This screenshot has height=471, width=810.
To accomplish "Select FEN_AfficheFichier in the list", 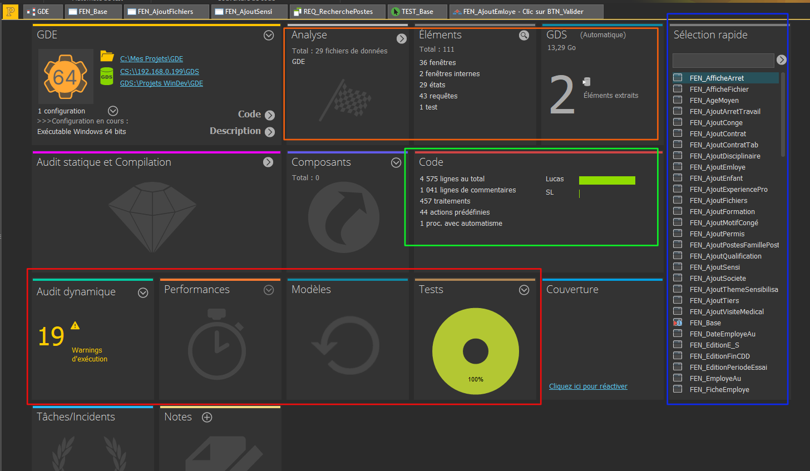I will 725,89.
